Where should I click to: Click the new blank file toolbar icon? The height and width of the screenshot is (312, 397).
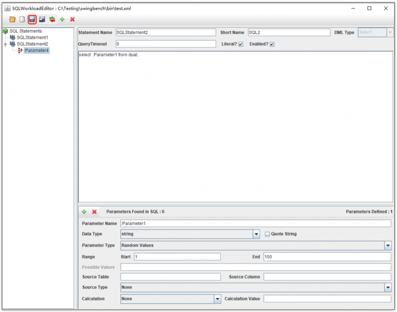(x=22, y=20)
